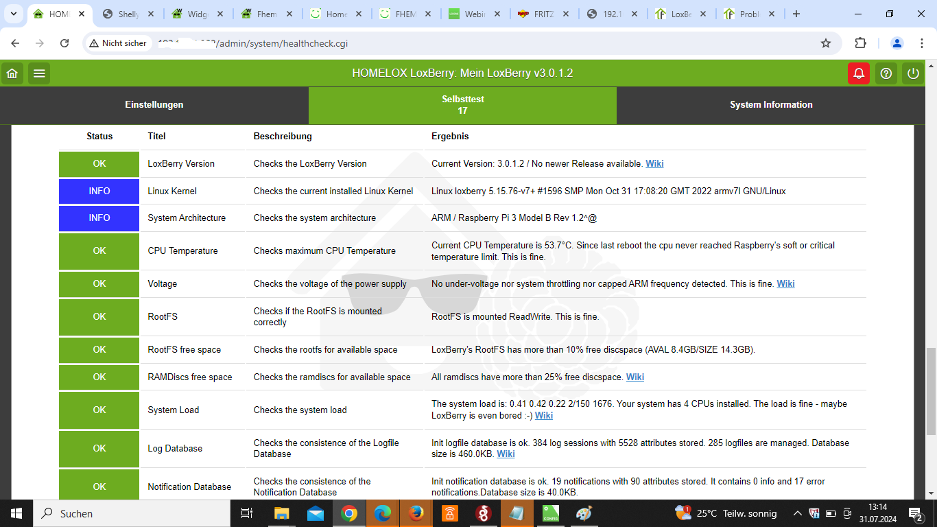The width and height of the screenshot is (937, 527).
Task: Click the INFO status of System Architecture
Action: 99,218
